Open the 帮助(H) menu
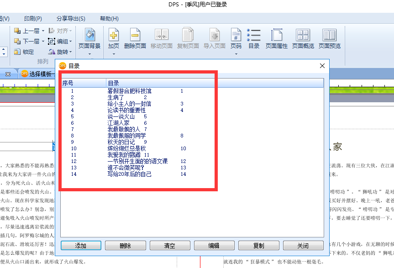 point(109,19)
